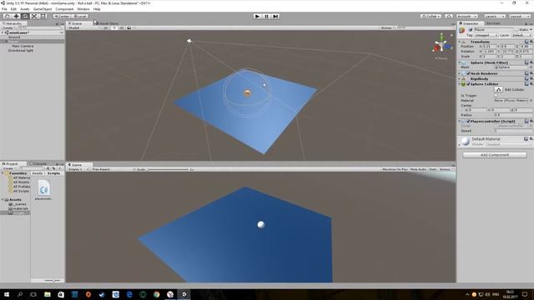The width and height of the screenshot is (534, 300).
Task: Open the Window menu
Action: (83, 9)
